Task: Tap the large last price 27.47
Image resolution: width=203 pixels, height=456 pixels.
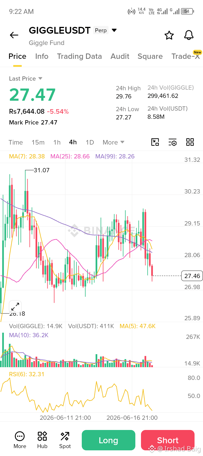Action: coord(32,95)
